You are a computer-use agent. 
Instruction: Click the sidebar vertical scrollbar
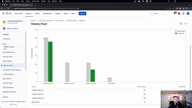tap(26, 51)
